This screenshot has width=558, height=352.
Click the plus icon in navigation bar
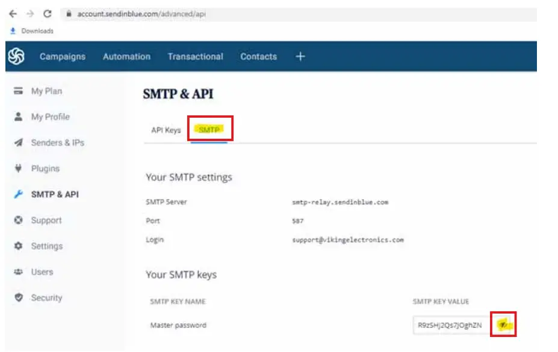300,56
